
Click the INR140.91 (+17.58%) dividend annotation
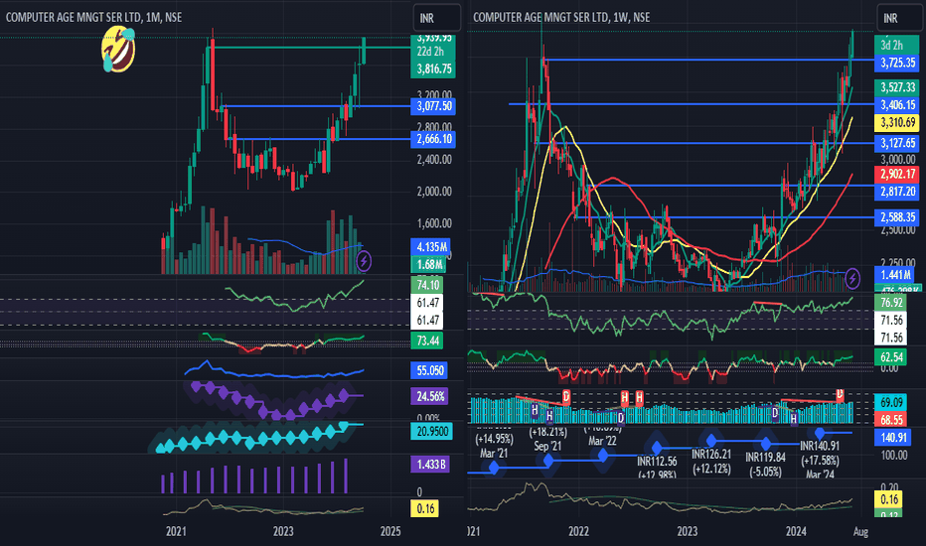(x=820, y=461)
